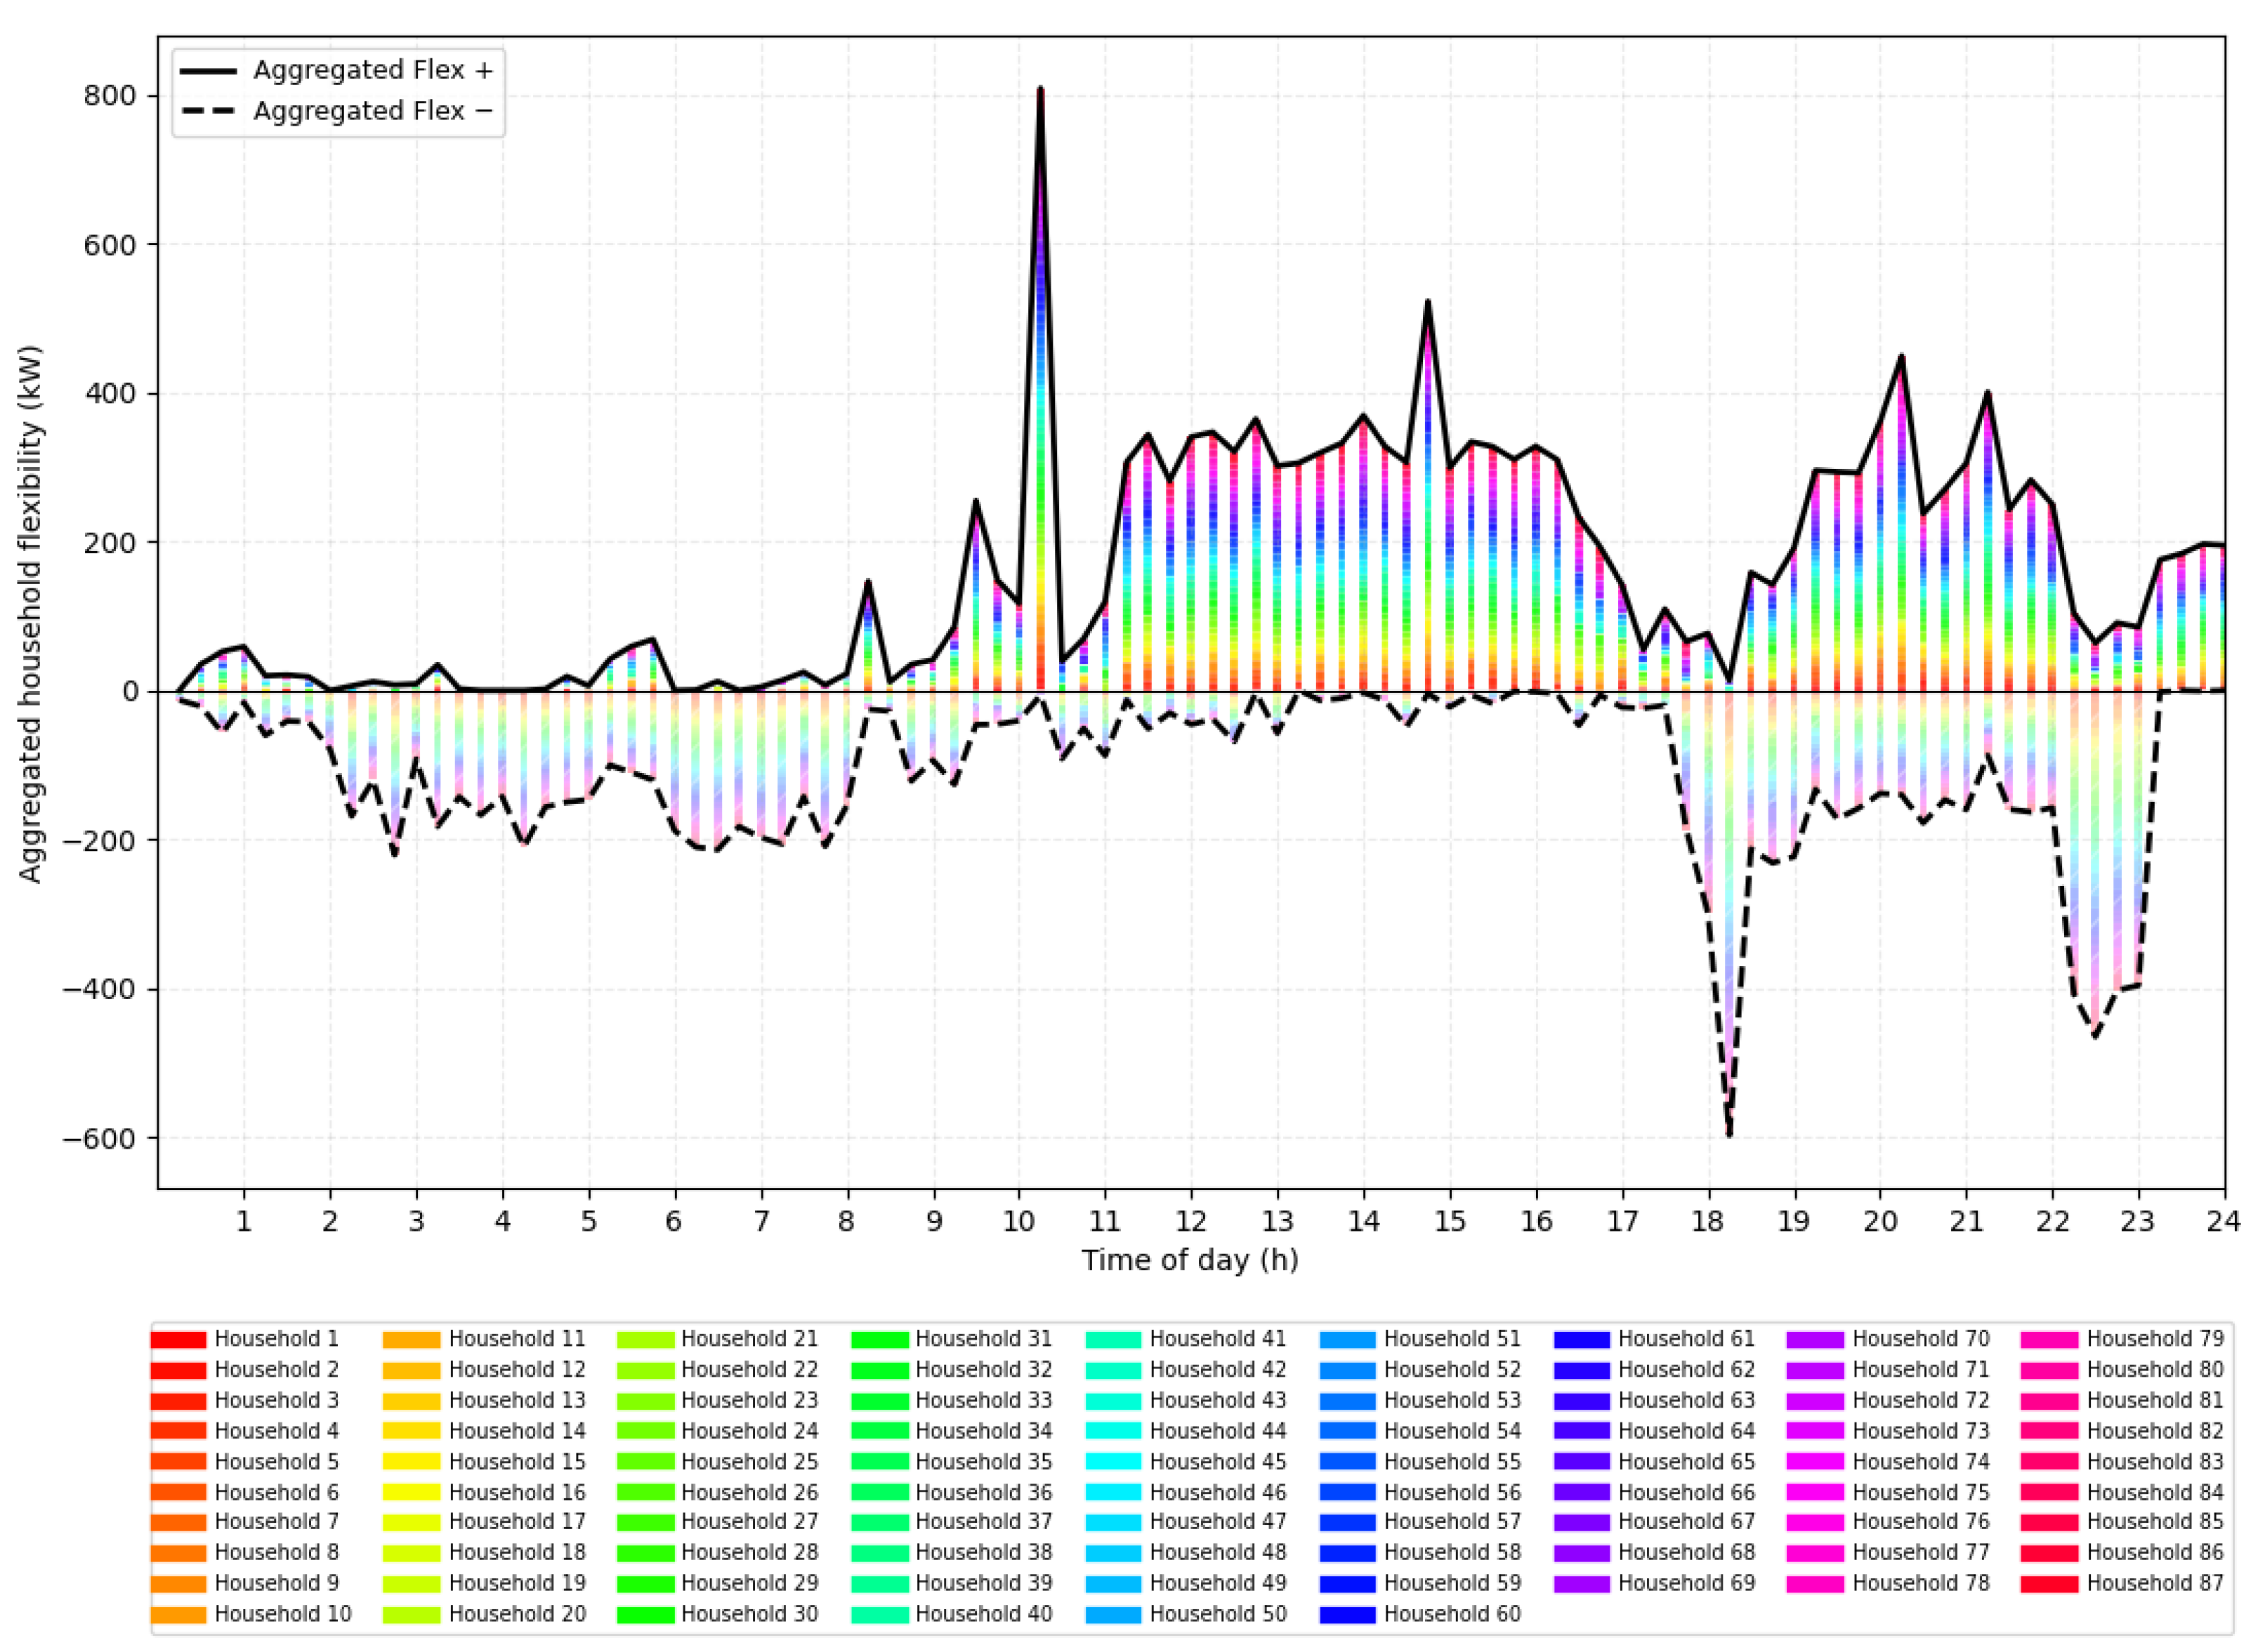Click hour 18 on the time axis
Viewport: 2258px width, 1652px height.
(1708, 1222)
